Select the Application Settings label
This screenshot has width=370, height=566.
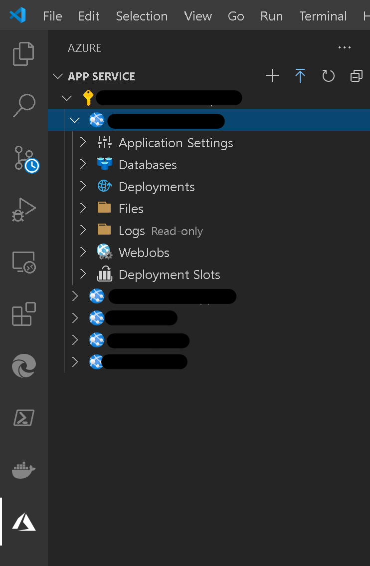coord(176,143)
